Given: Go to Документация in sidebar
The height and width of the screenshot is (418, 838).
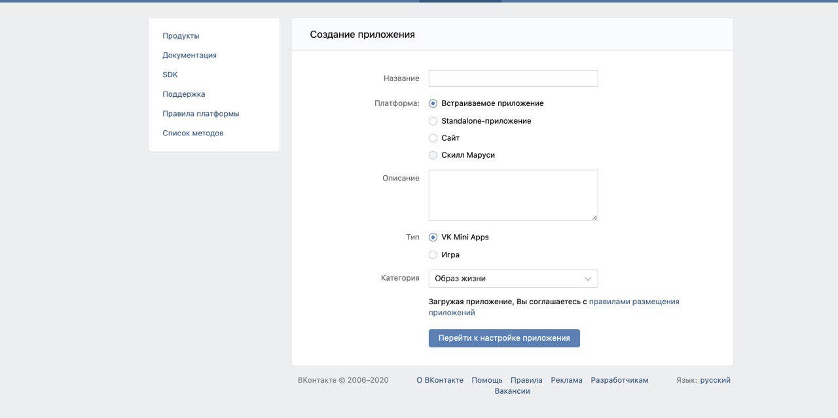Looking at the screenshot, I should (189, 56).
